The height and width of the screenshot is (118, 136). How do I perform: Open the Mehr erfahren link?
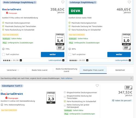point(67,78)
